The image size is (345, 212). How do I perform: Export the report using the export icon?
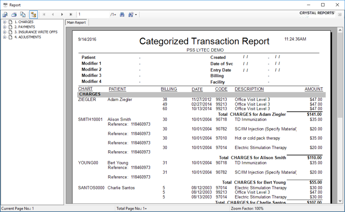[x=5, y=14]
